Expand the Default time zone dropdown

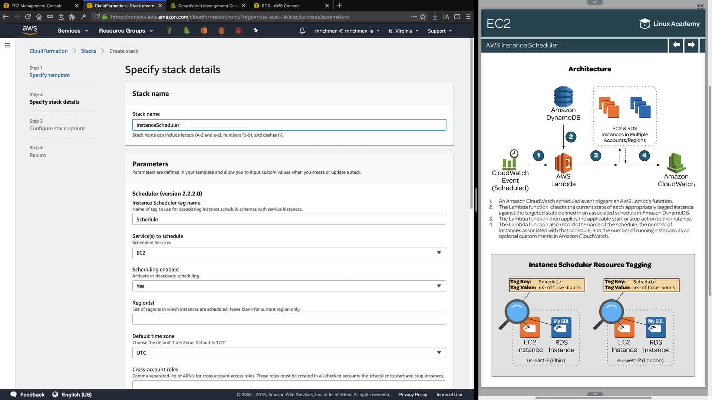(289, 353)
